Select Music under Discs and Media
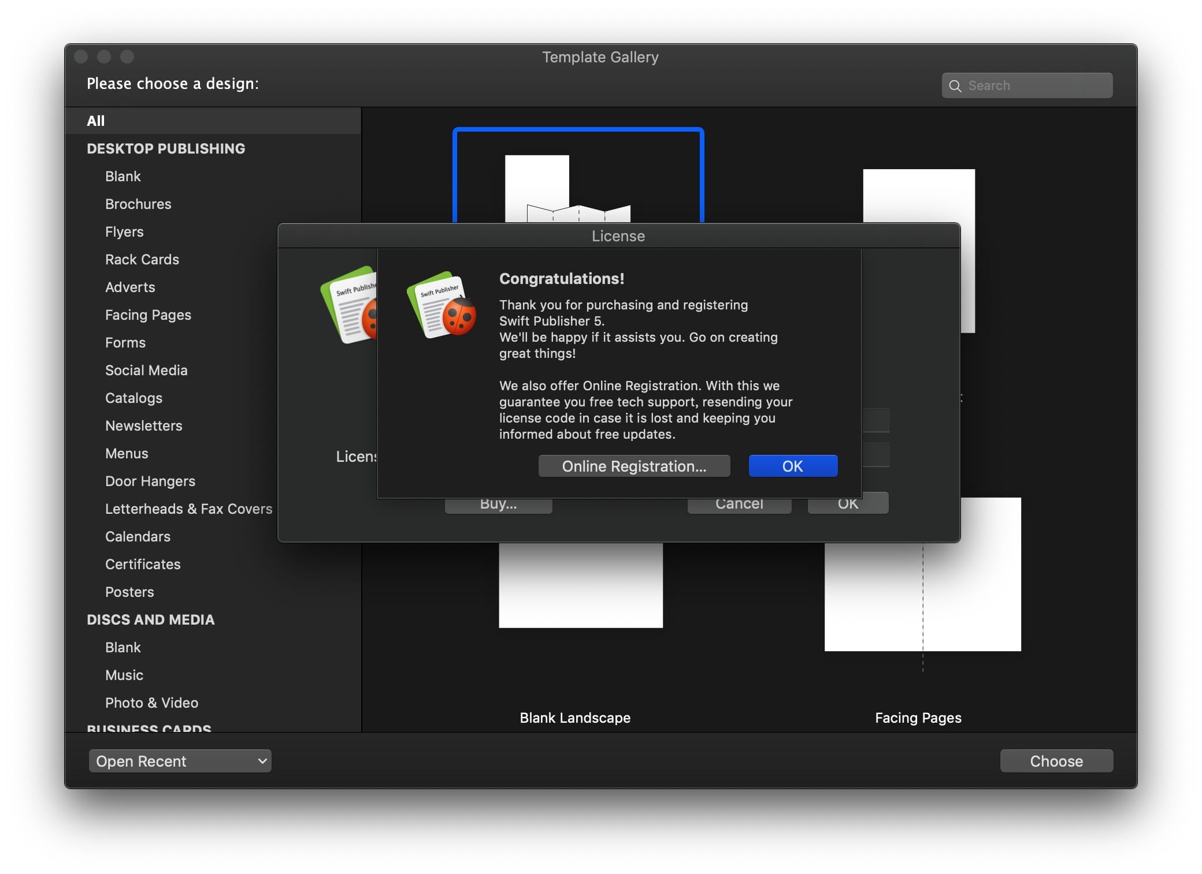 124,675
